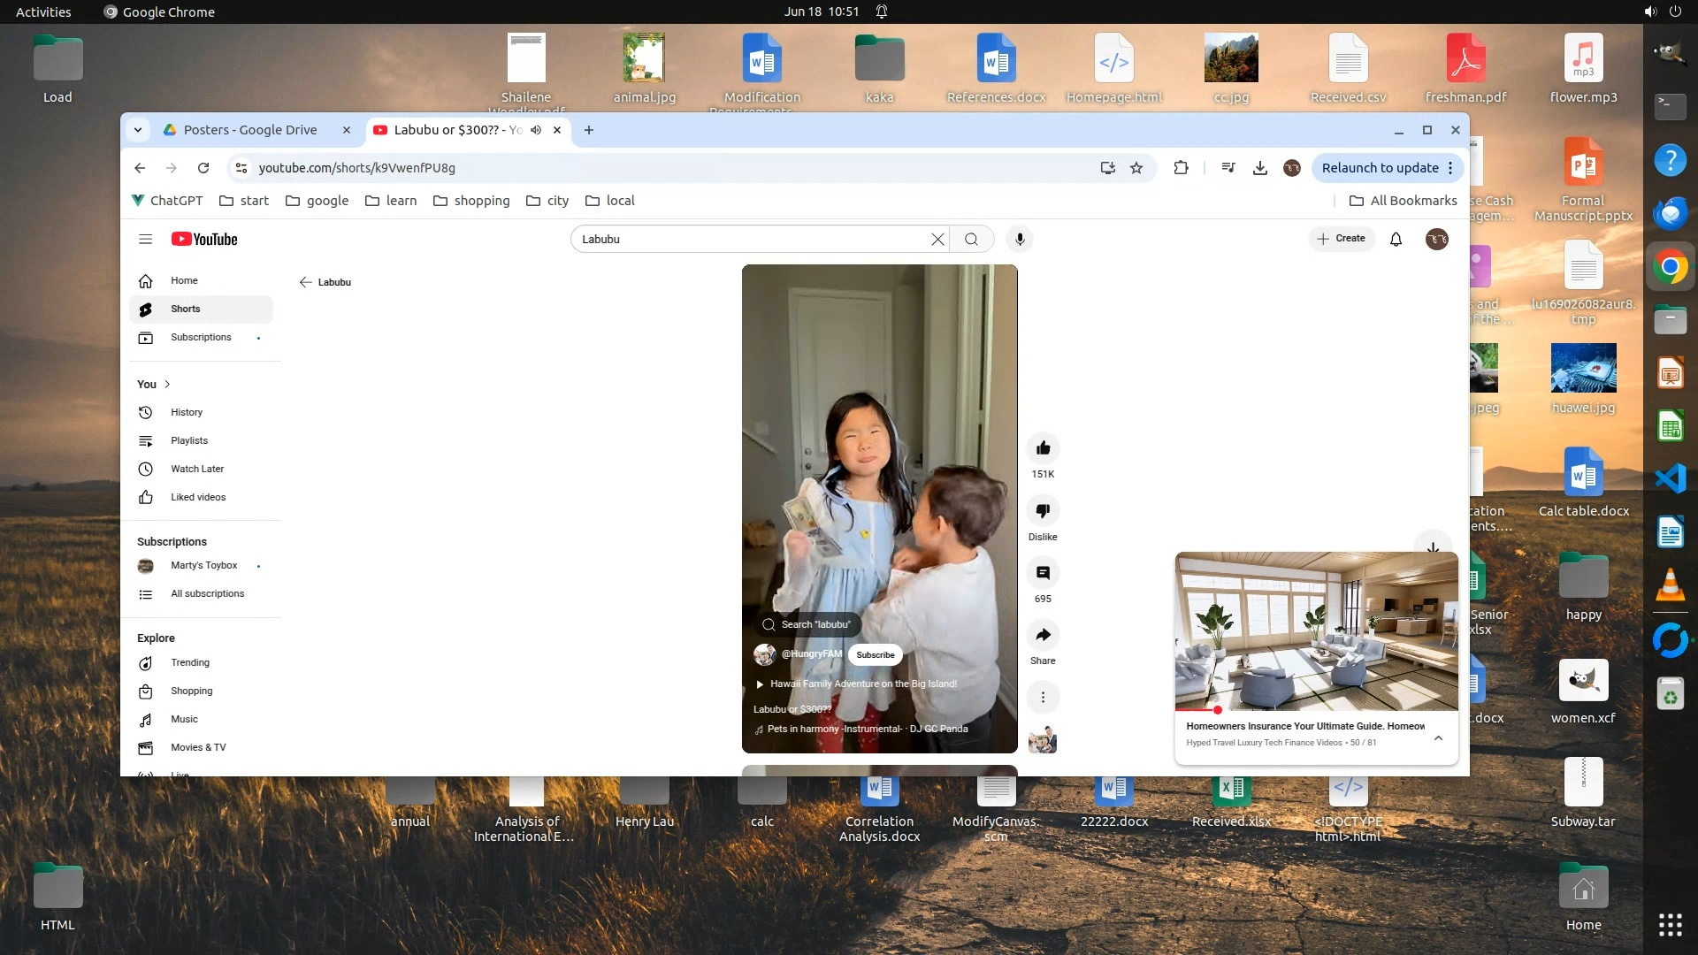The width and height of the screenshot is (1698, 955).
Task: Open YouTube notifications bell
Action: click(x=1396, y=239)
